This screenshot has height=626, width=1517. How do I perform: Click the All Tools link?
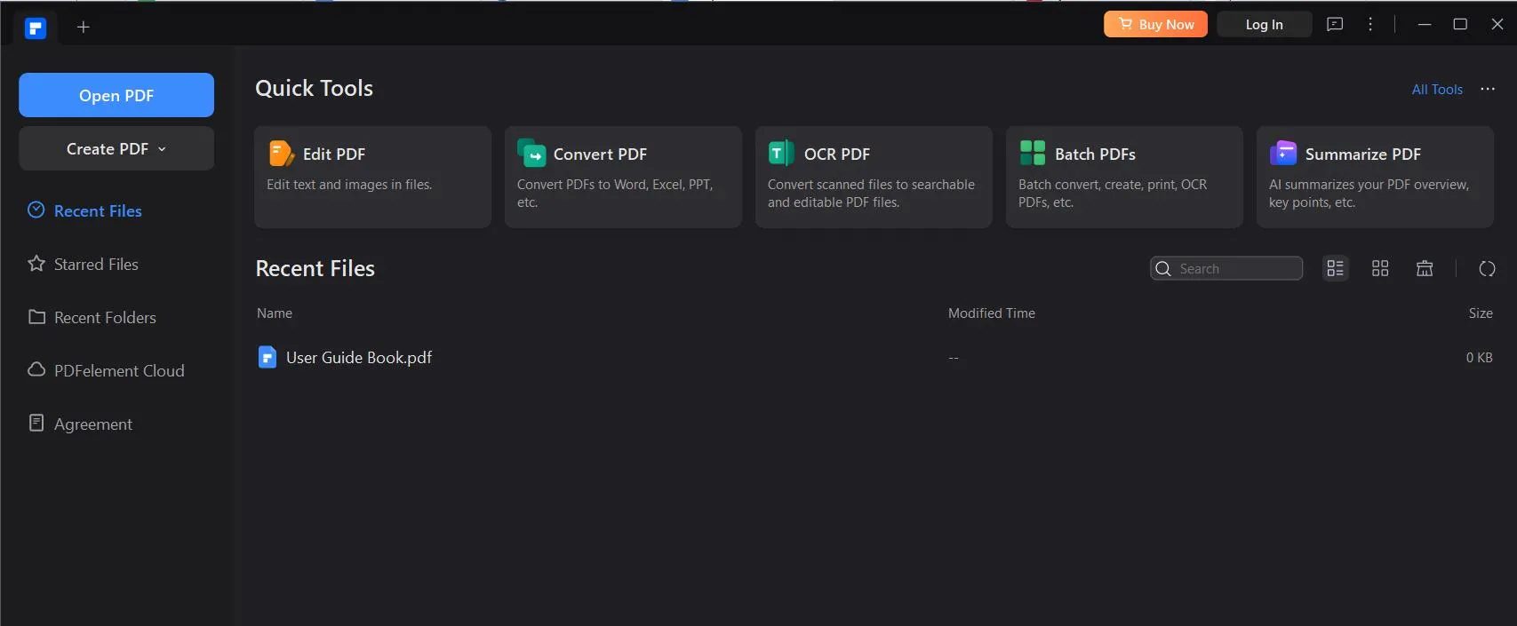pos(1437,89)
